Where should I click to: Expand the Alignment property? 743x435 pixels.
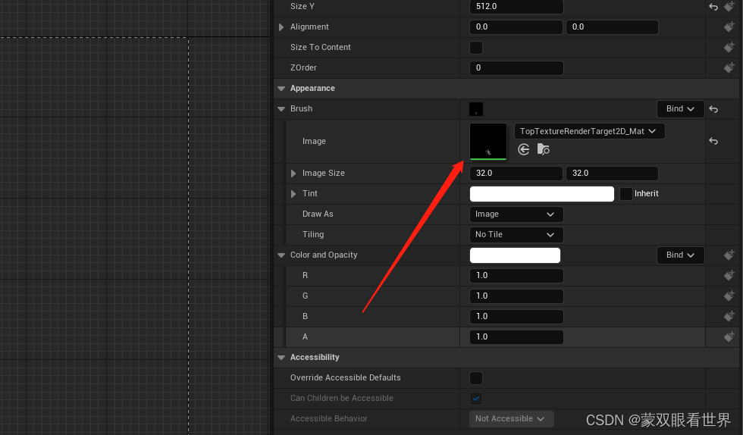[x=281, y=27]
